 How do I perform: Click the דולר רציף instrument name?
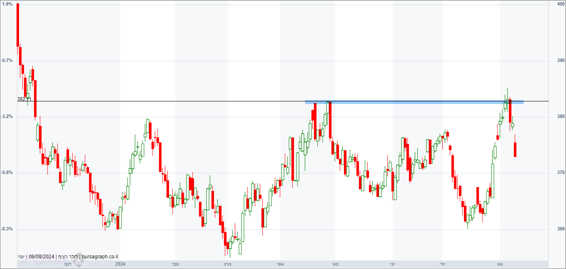(x=68, y=257)
